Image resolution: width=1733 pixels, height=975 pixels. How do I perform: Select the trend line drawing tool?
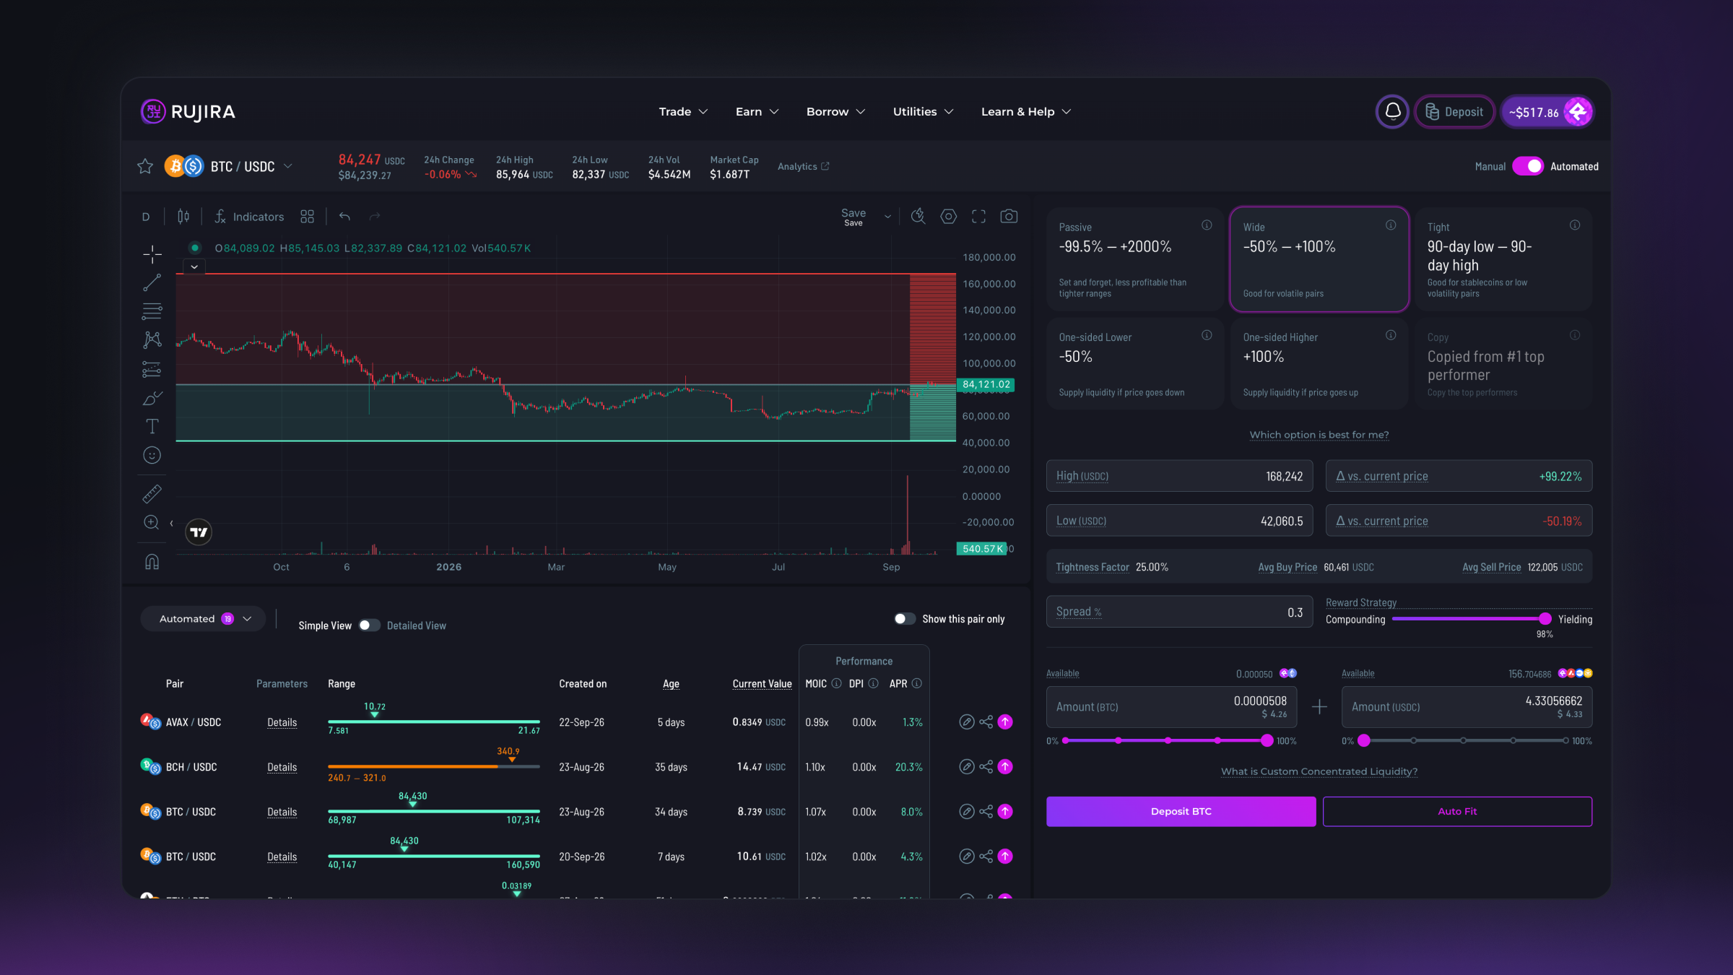point(152,283)
